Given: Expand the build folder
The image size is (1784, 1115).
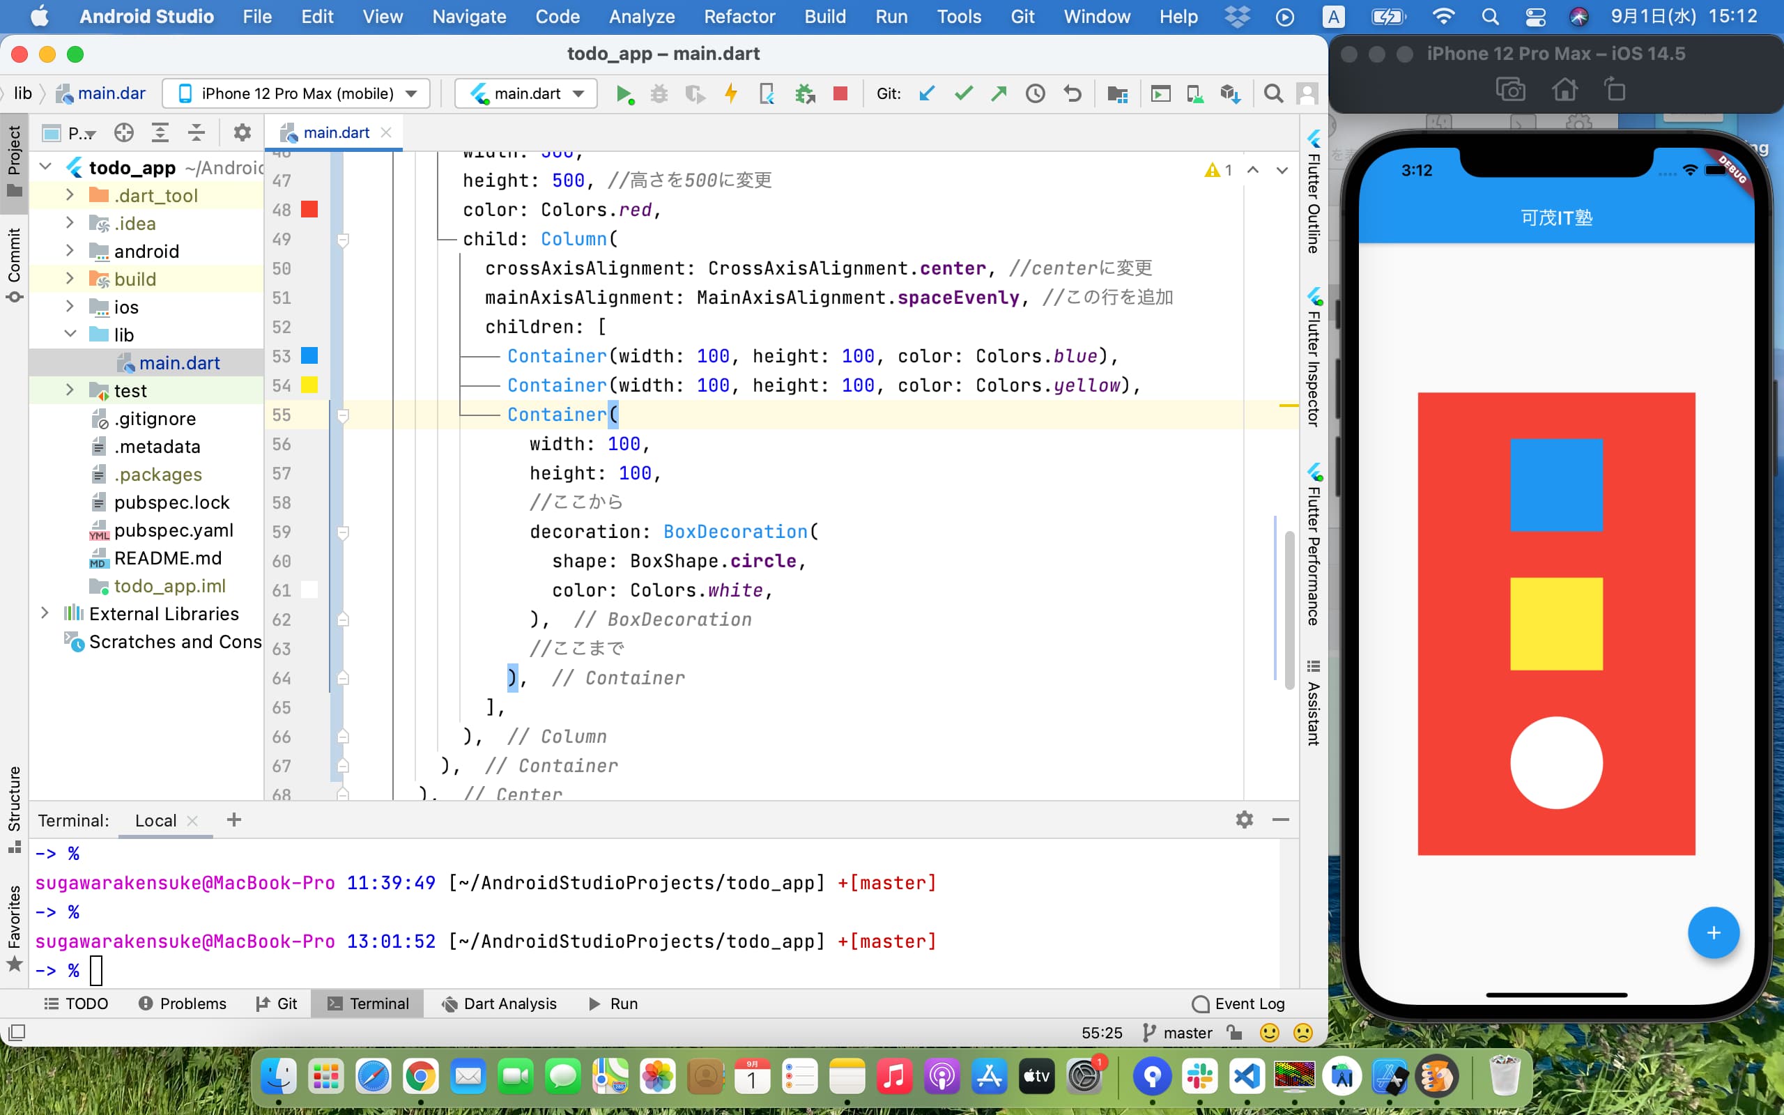Looking at the screenshot, I should pyautogui.click(x=70, y=279).
